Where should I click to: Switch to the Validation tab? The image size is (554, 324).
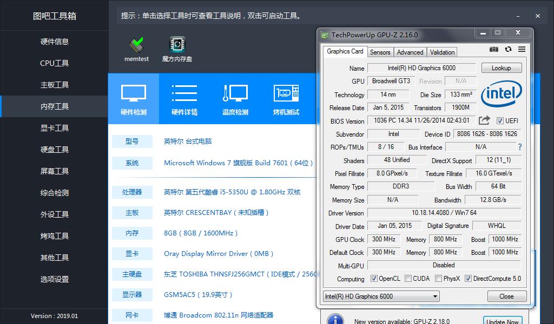(x=442, y=52)
